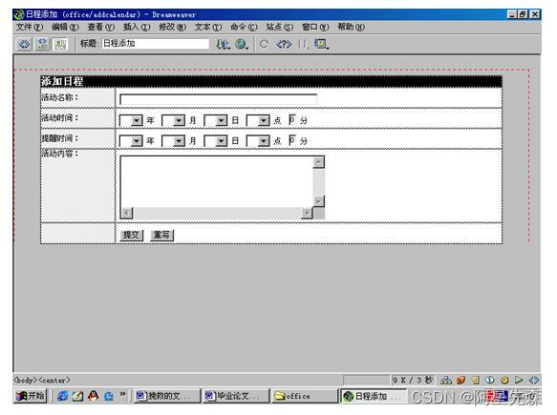This screenshot has width=557, height=415.
Task: Select <center> tag in tag selector
Action: (x=54, y=381)
